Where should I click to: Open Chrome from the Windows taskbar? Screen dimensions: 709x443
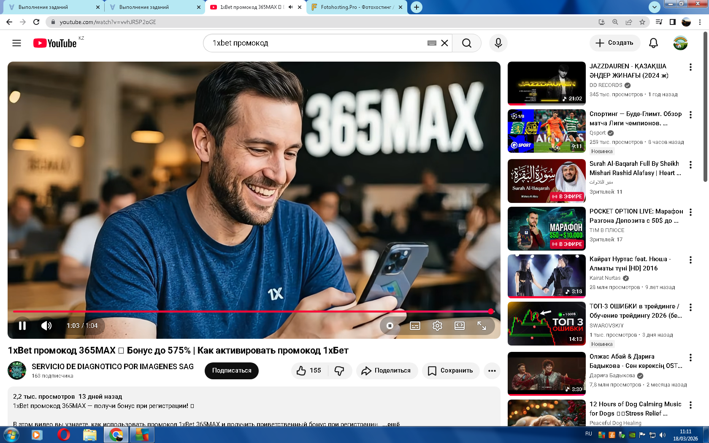(116, 435)
